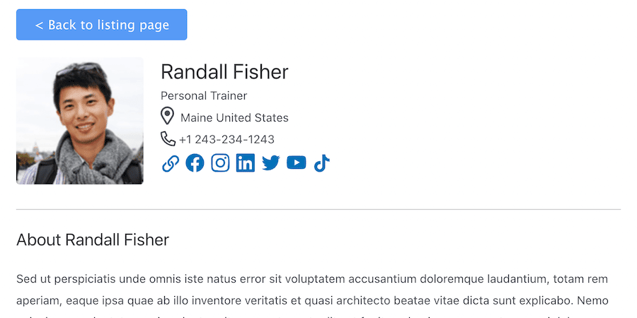Click the map pin location icon
The height and width of the screenshot is (318, 637).
pyautogui.click(x=167, y=116)
